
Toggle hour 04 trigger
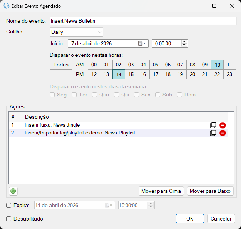[143, 65]
